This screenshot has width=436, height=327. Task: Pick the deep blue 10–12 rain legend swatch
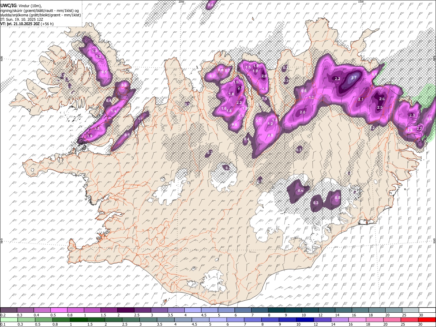pyautogui.click(x=305, y=320)
